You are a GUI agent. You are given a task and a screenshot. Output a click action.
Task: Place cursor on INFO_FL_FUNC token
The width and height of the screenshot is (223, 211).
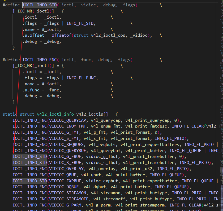(81, 78)
